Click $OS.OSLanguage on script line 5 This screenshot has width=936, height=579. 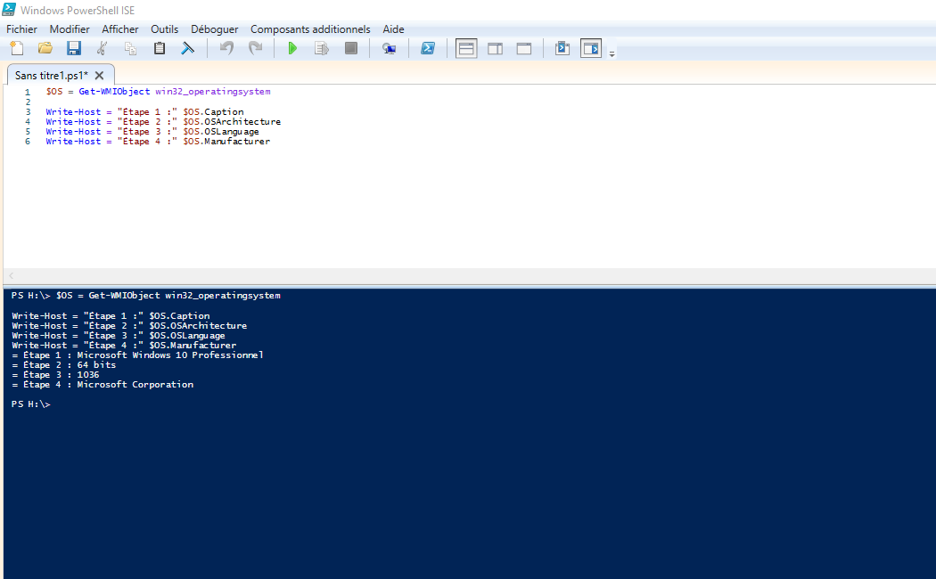[x=221, y=131]
